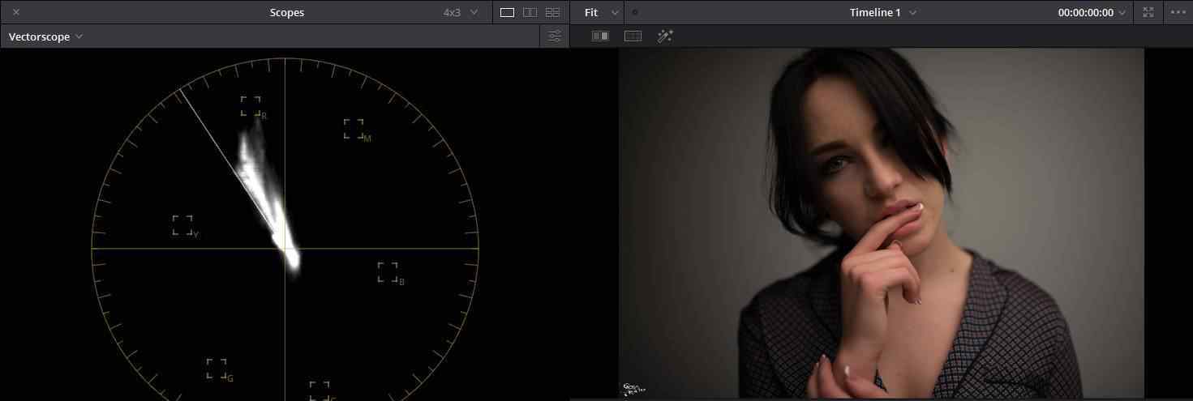Switch to four-scope grid layout
Image resolution: width=1193 pixels, height=401 pixels.
pos(553,12)
